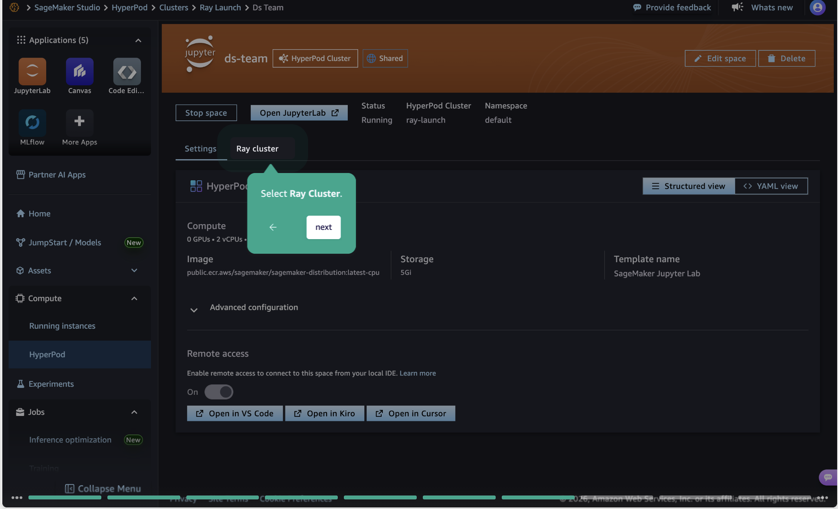Open the MLflow application icon
This screenshot has width=838, height=509.
(x=32, y=123)
